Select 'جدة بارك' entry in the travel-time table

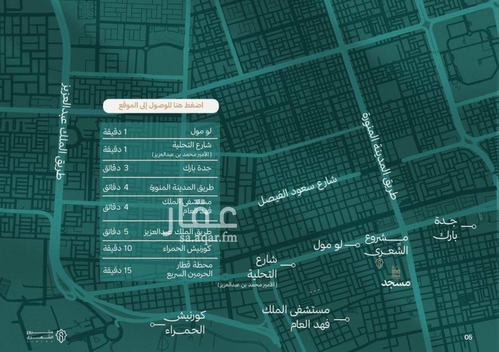197,168
